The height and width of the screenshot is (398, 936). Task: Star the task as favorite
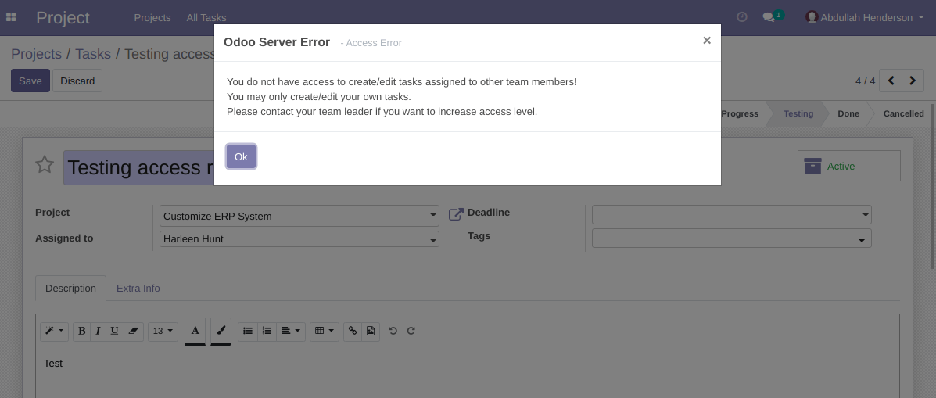tap(45, 165)
